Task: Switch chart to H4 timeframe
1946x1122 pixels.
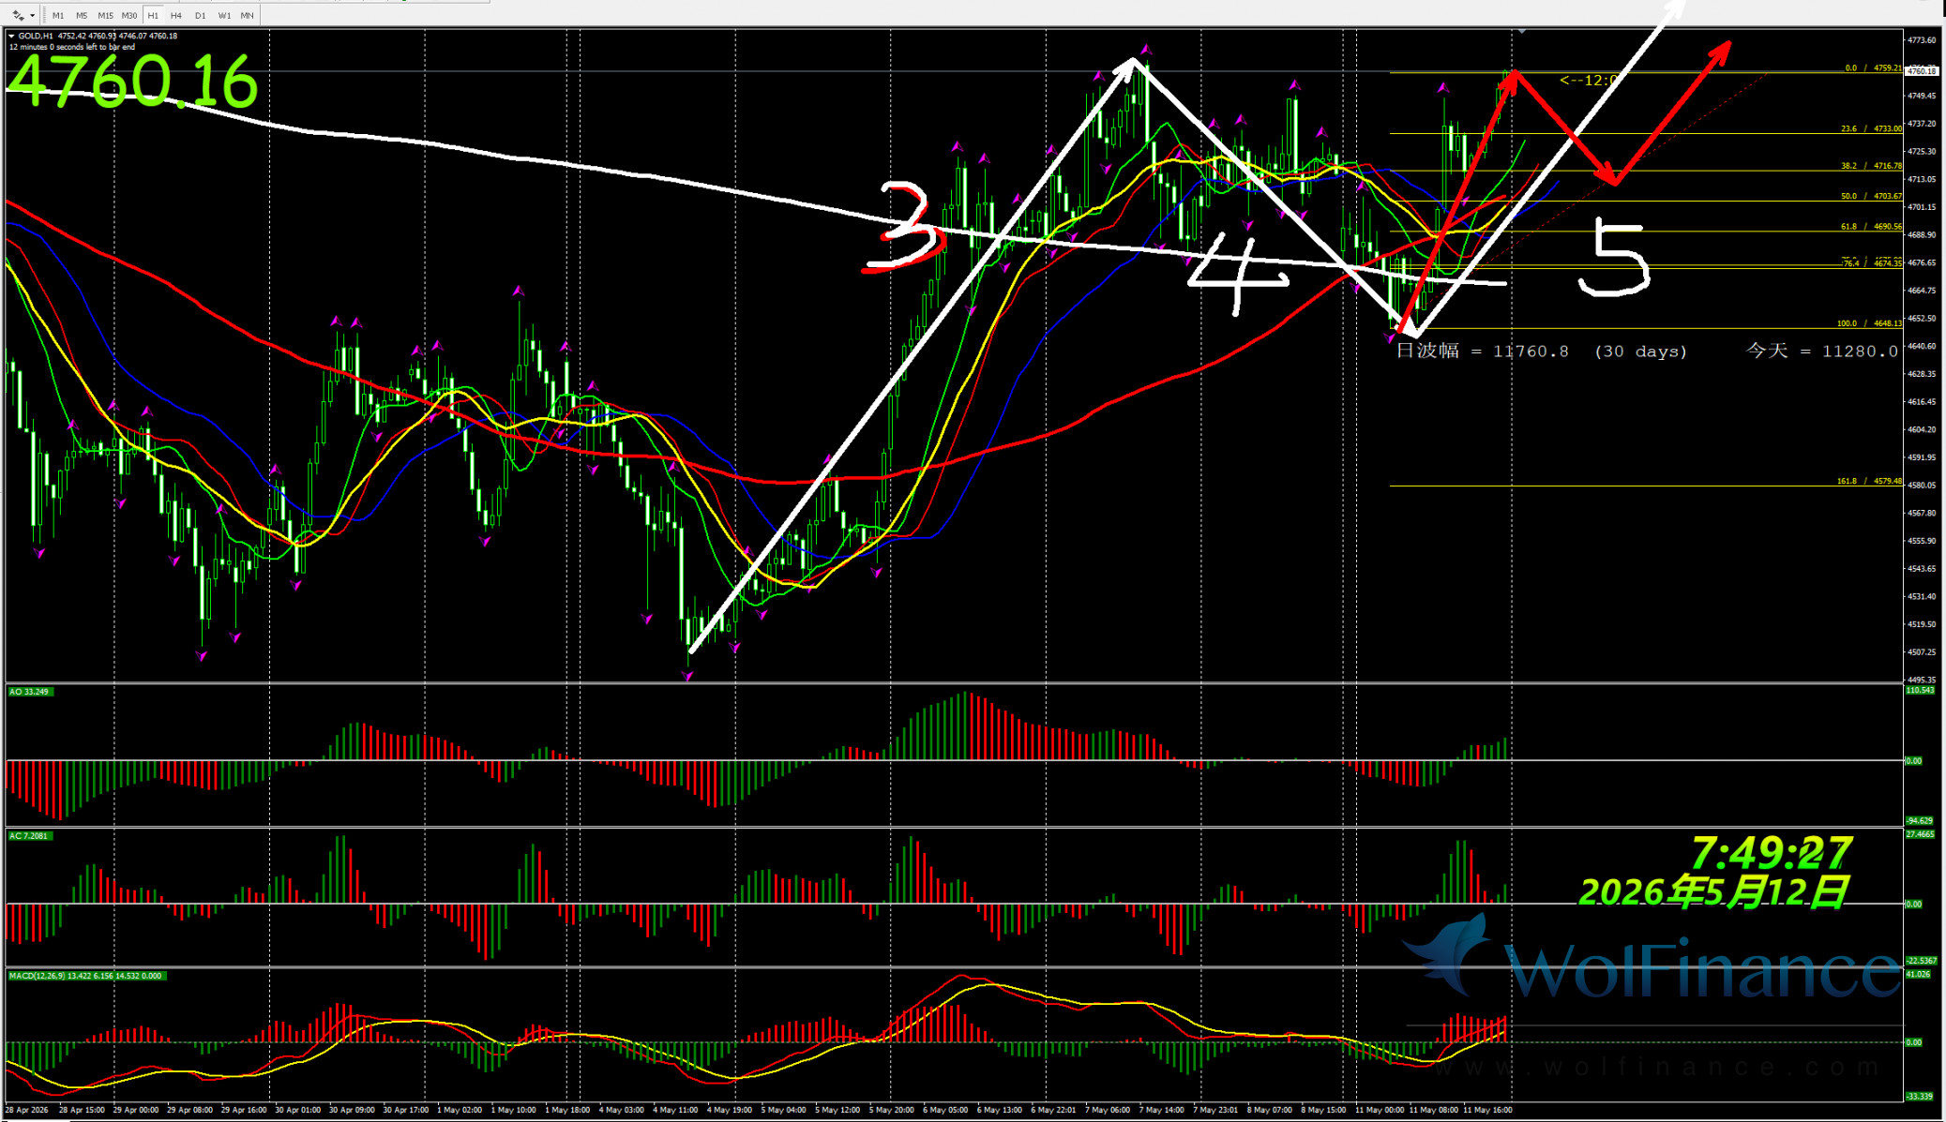Action: tap(176, 15)
